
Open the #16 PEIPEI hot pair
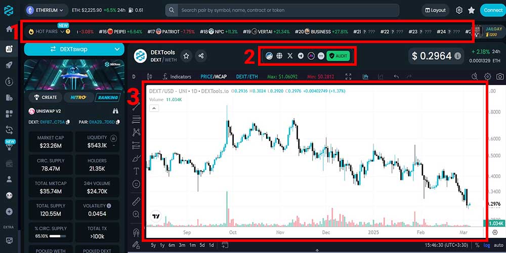(120, 31)
